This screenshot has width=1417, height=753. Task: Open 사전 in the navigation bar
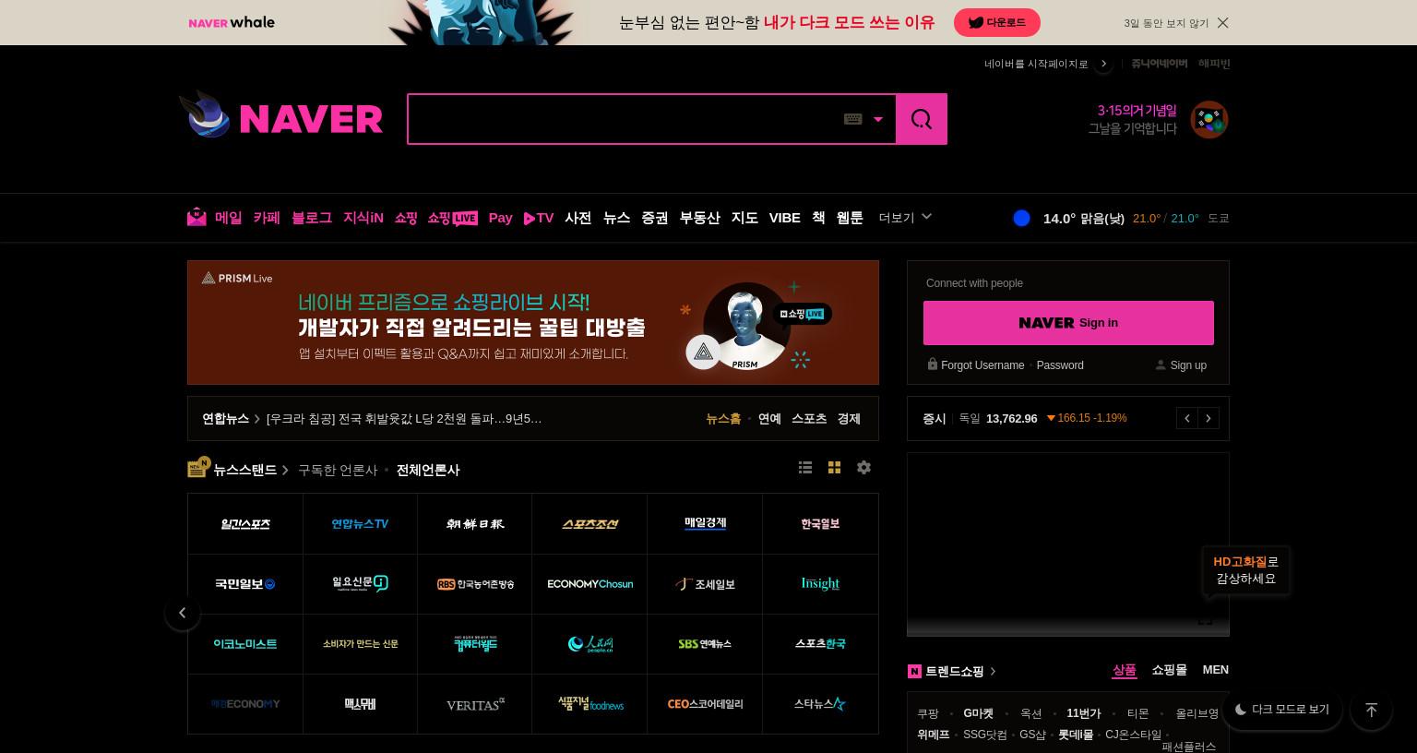[578, 218]
